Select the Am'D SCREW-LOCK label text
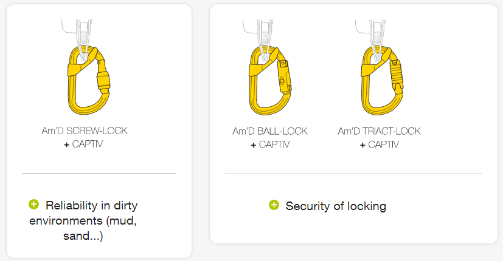Image resolution: width=503 pixels, height=261 pixels. [x=85, y=130]
